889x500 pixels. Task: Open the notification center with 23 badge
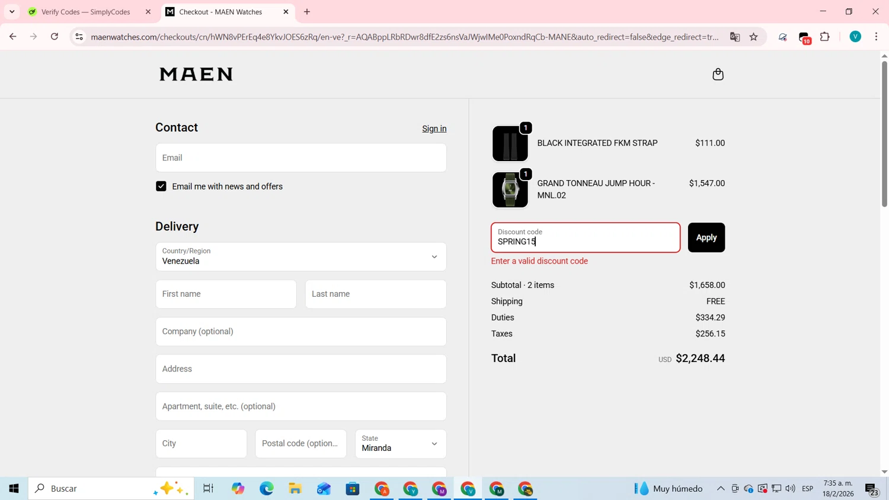point(872,489)
